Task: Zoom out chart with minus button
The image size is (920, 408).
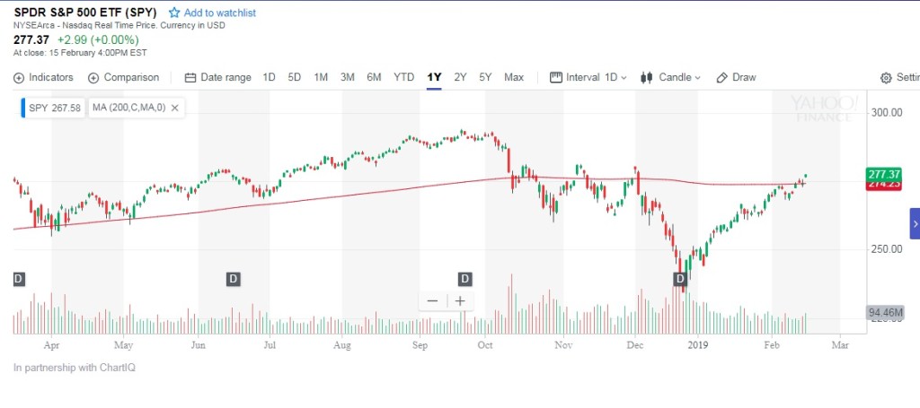Action: coord(432,301)
